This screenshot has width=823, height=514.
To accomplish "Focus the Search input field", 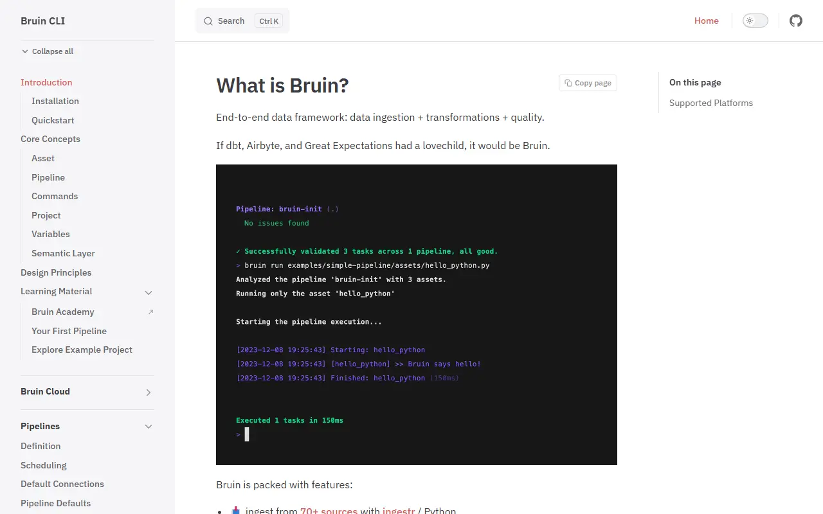I will click(x=242, y=21).
